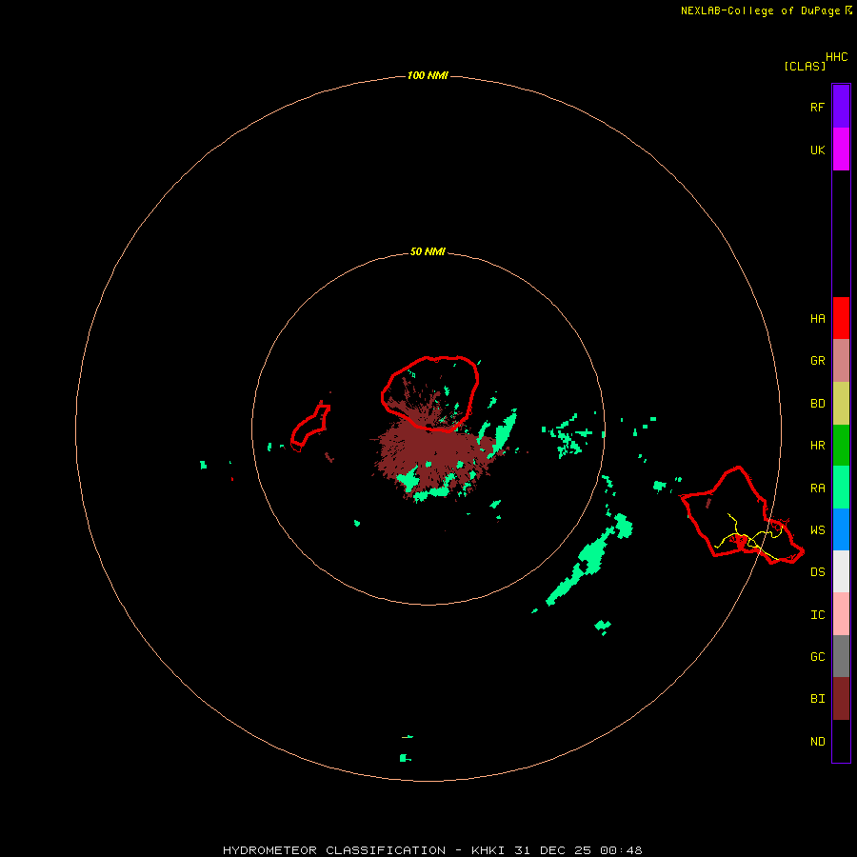857x857 pixels.
Task: Click the ND black legend swatch
Action: click(841, 741)
